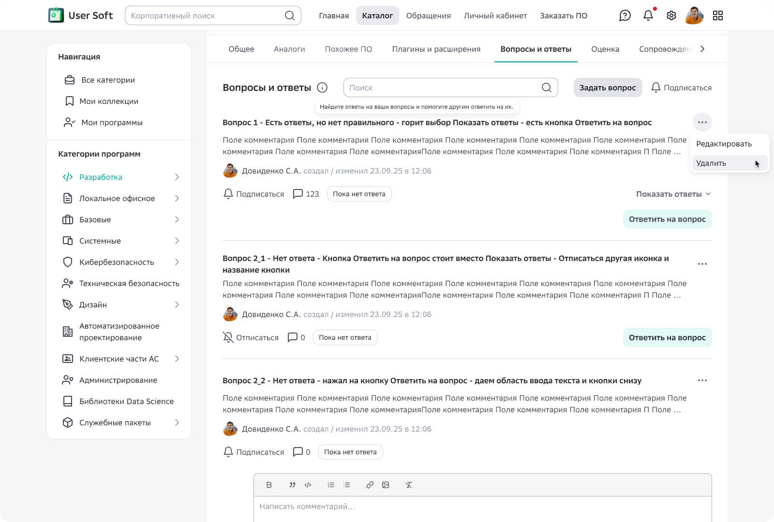Screen dimensions: 774x522
Task: Subscribe to Вопрос 1 using its bell toggle
Action: point(253,193)
